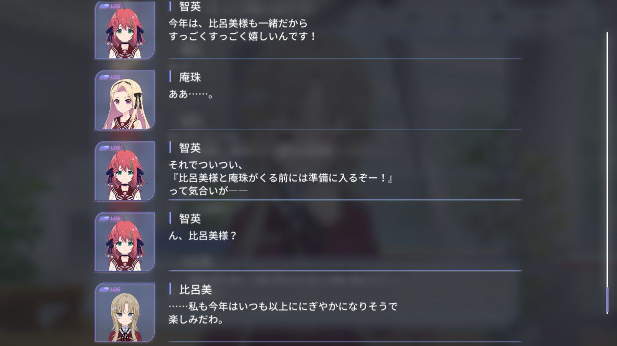Screen dimensions: 617x346
Task: Select the line 'すっごくすっごく嬉しいんです！'
Action: [243, 36]
